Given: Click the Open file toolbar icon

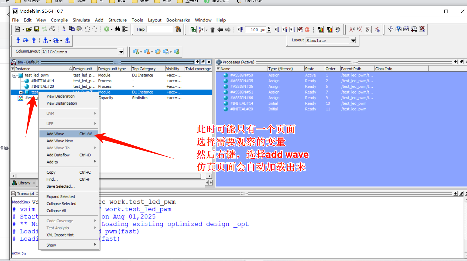Looking at the screenshot, I should 28,29.
